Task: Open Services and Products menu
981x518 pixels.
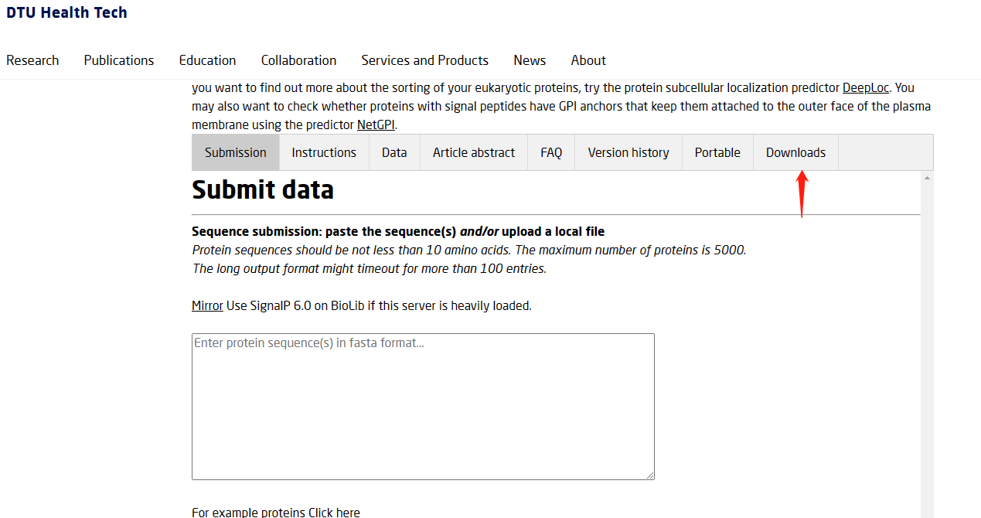Action: (424, 60)
